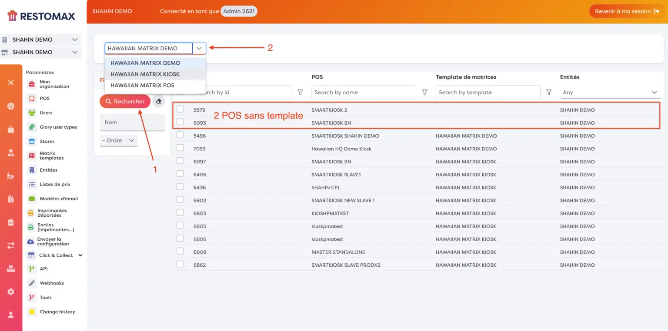Open the user profile icon at rail bottom

pyautogui.click(x=11, y=315)
